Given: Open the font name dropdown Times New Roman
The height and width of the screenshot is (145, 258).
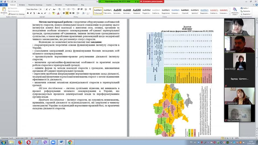Looking at the screenshot, I should [38, 9].
